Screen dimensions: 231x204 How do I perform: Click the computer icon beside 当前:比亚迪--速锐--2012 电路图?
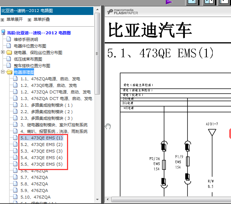click(x=3, y=32)
